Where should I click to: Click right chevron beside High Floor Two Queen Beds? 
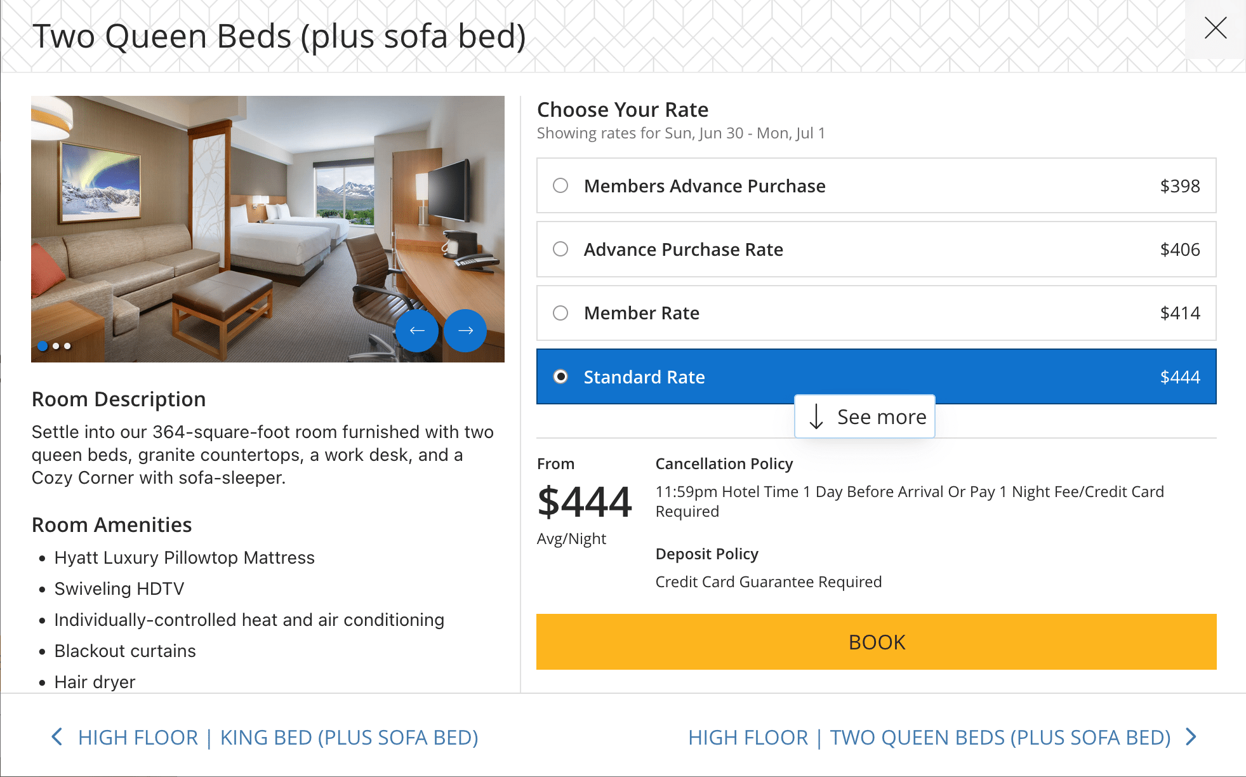[1191, 737]
